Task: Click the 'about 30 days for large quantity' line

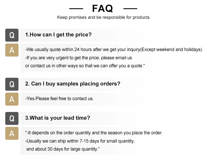Action: (x=63, y=149)
